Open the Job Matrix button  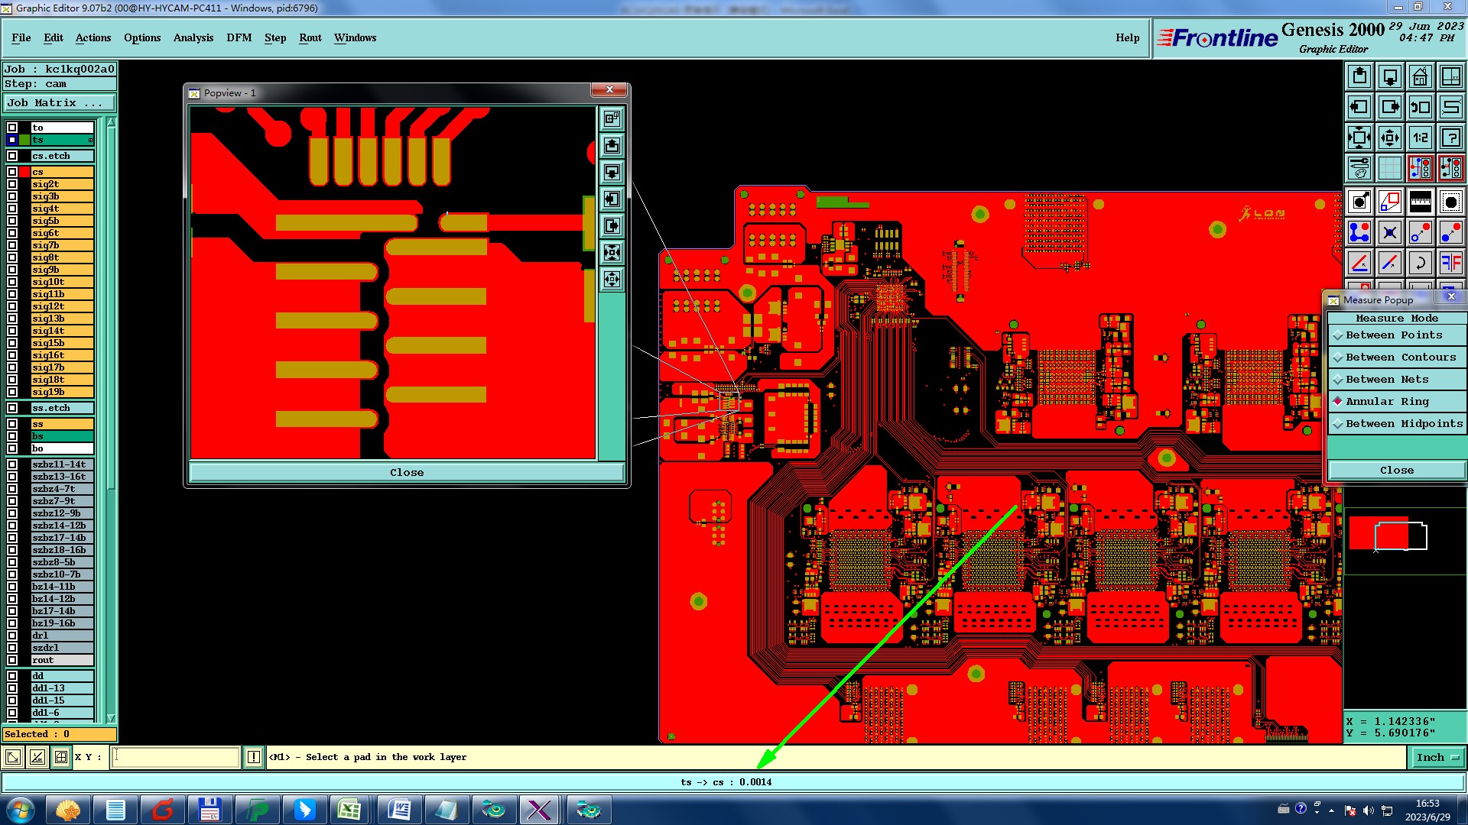pos(60,102)
